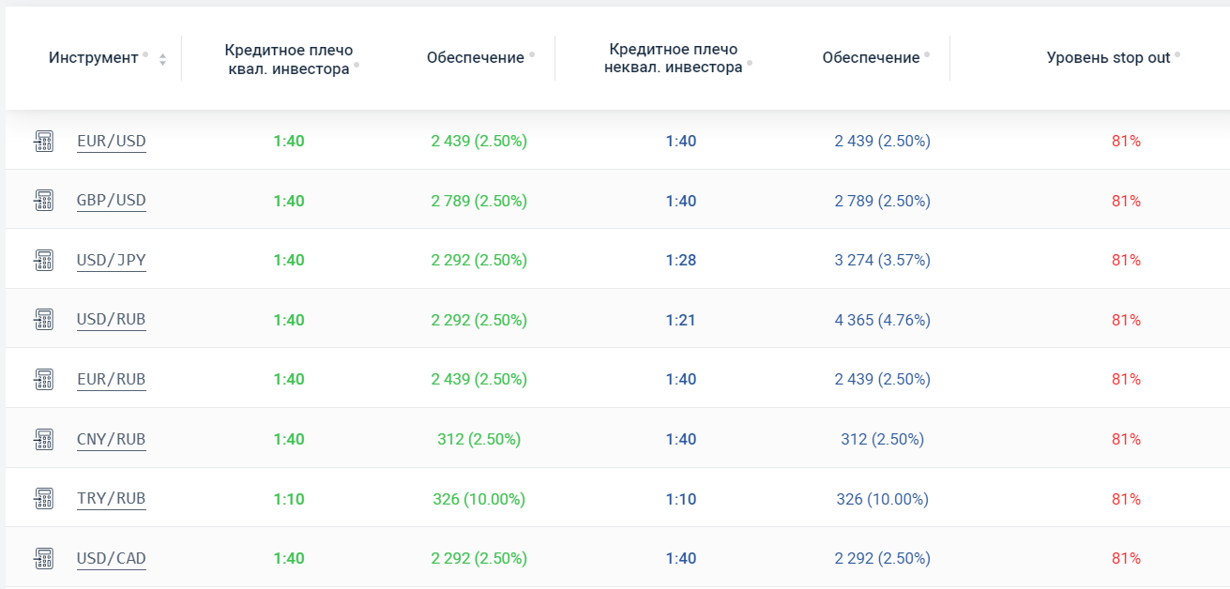The image size is (1230, 589).
Task: Open the USD/CAD instrument link
Action: (x=112, y=559)
